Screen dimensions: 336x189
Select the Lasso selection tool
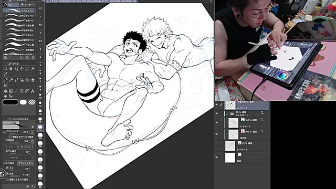point(27,69)
